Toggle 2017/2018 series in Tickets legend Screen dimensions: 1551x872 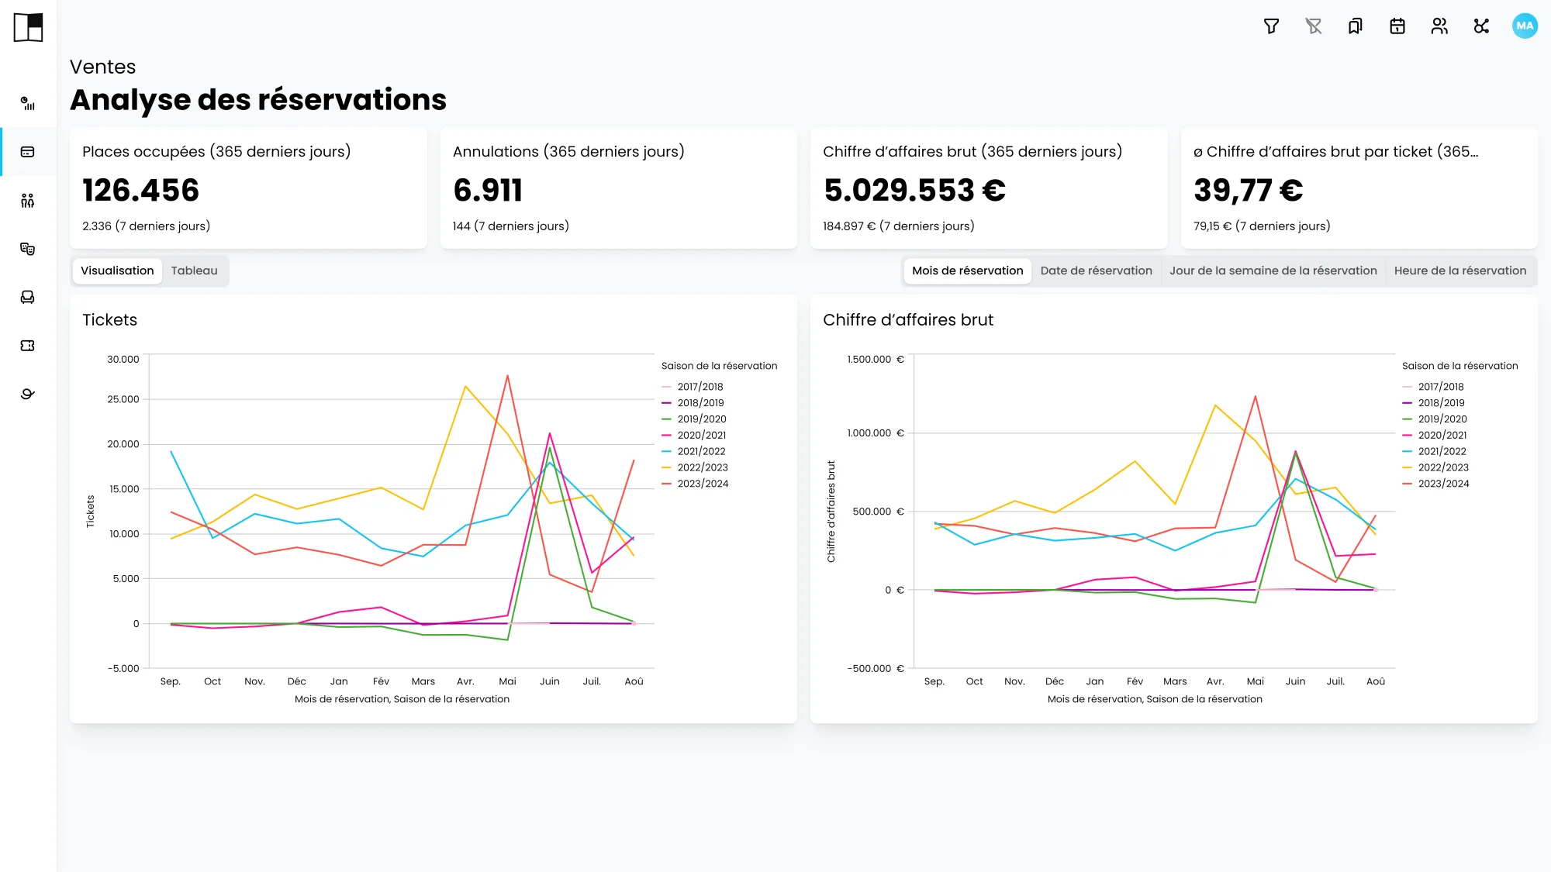pos(693,387)
